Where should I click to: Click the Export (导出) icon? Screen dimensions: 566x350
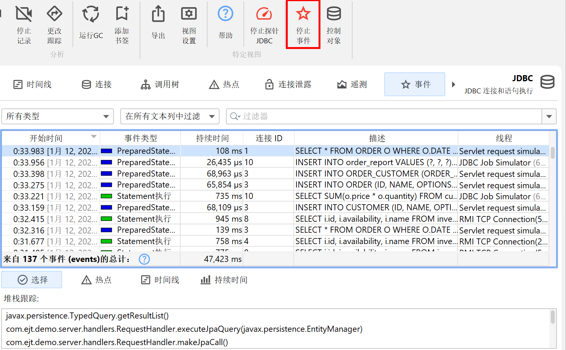click(158, 14)
